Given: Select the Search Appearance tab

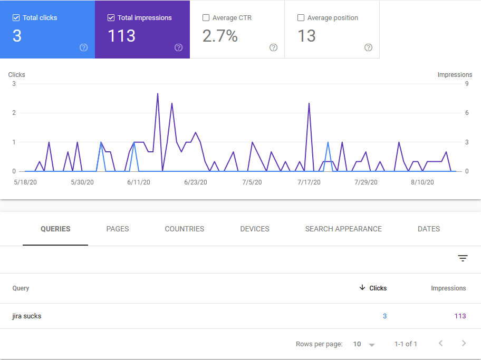Looking at the screenshot, I should click(x=343, y=229).
